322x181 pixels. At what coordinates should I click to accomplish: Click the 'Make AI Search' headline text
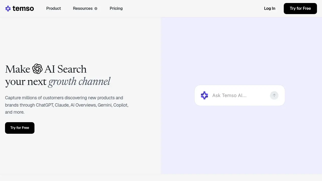[x=46, y=69]
